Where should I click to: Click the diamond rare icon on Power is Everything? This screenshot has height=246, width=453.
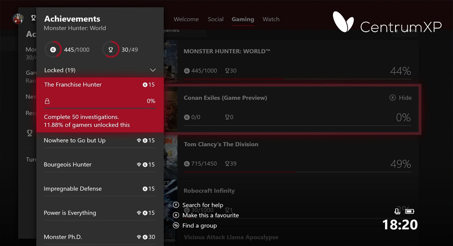(139, 213)
